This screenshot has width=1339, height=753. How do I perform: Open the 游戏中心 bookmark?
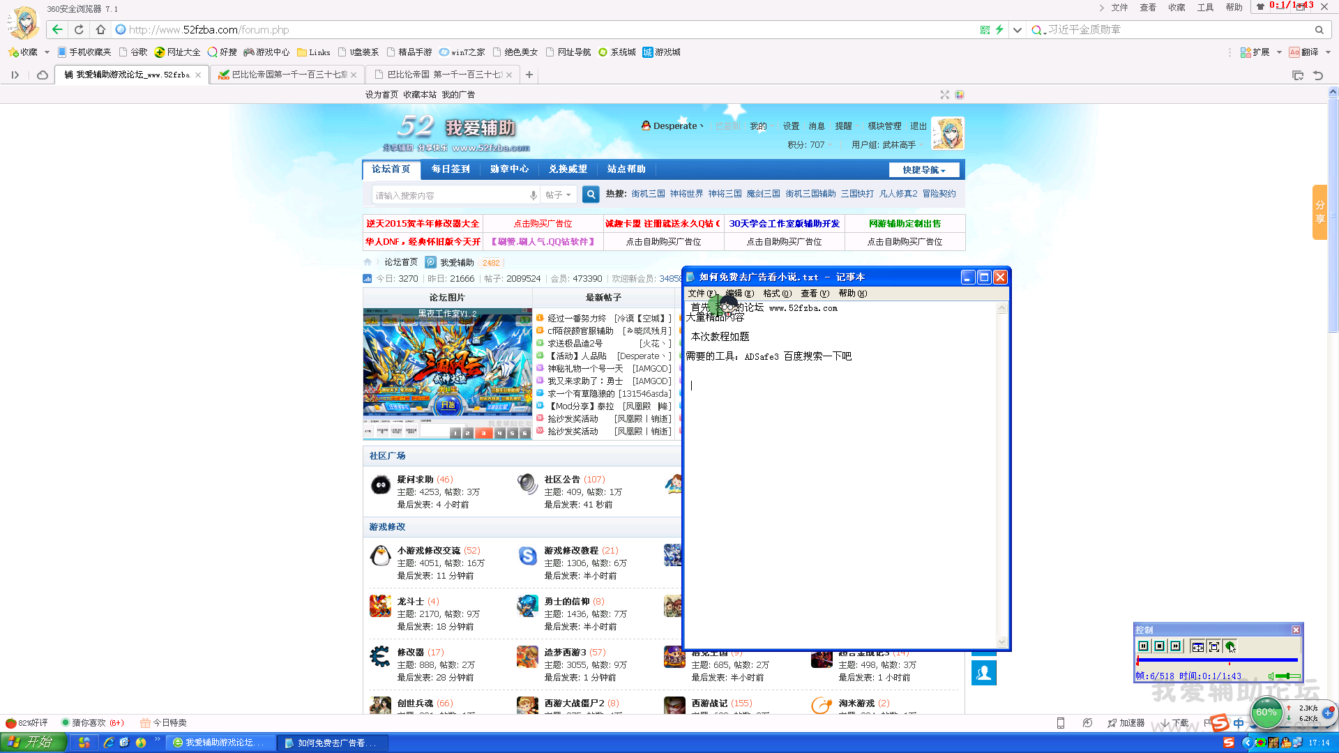point(266,52)
